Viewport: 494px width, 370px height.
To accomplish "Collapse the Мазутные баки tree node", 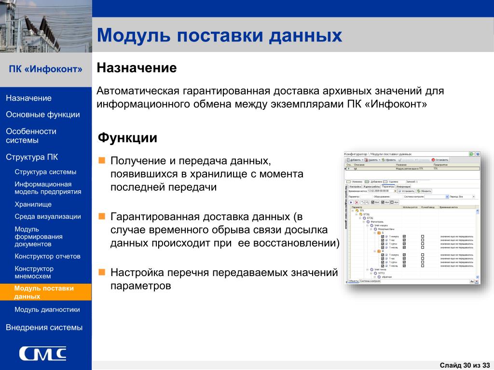I will click(x=371, y=229).
